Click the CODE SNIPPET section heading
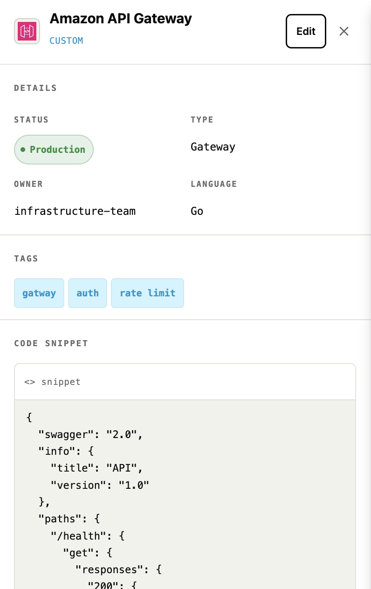Viewport: 371px width, 589px height. point(51,343)
